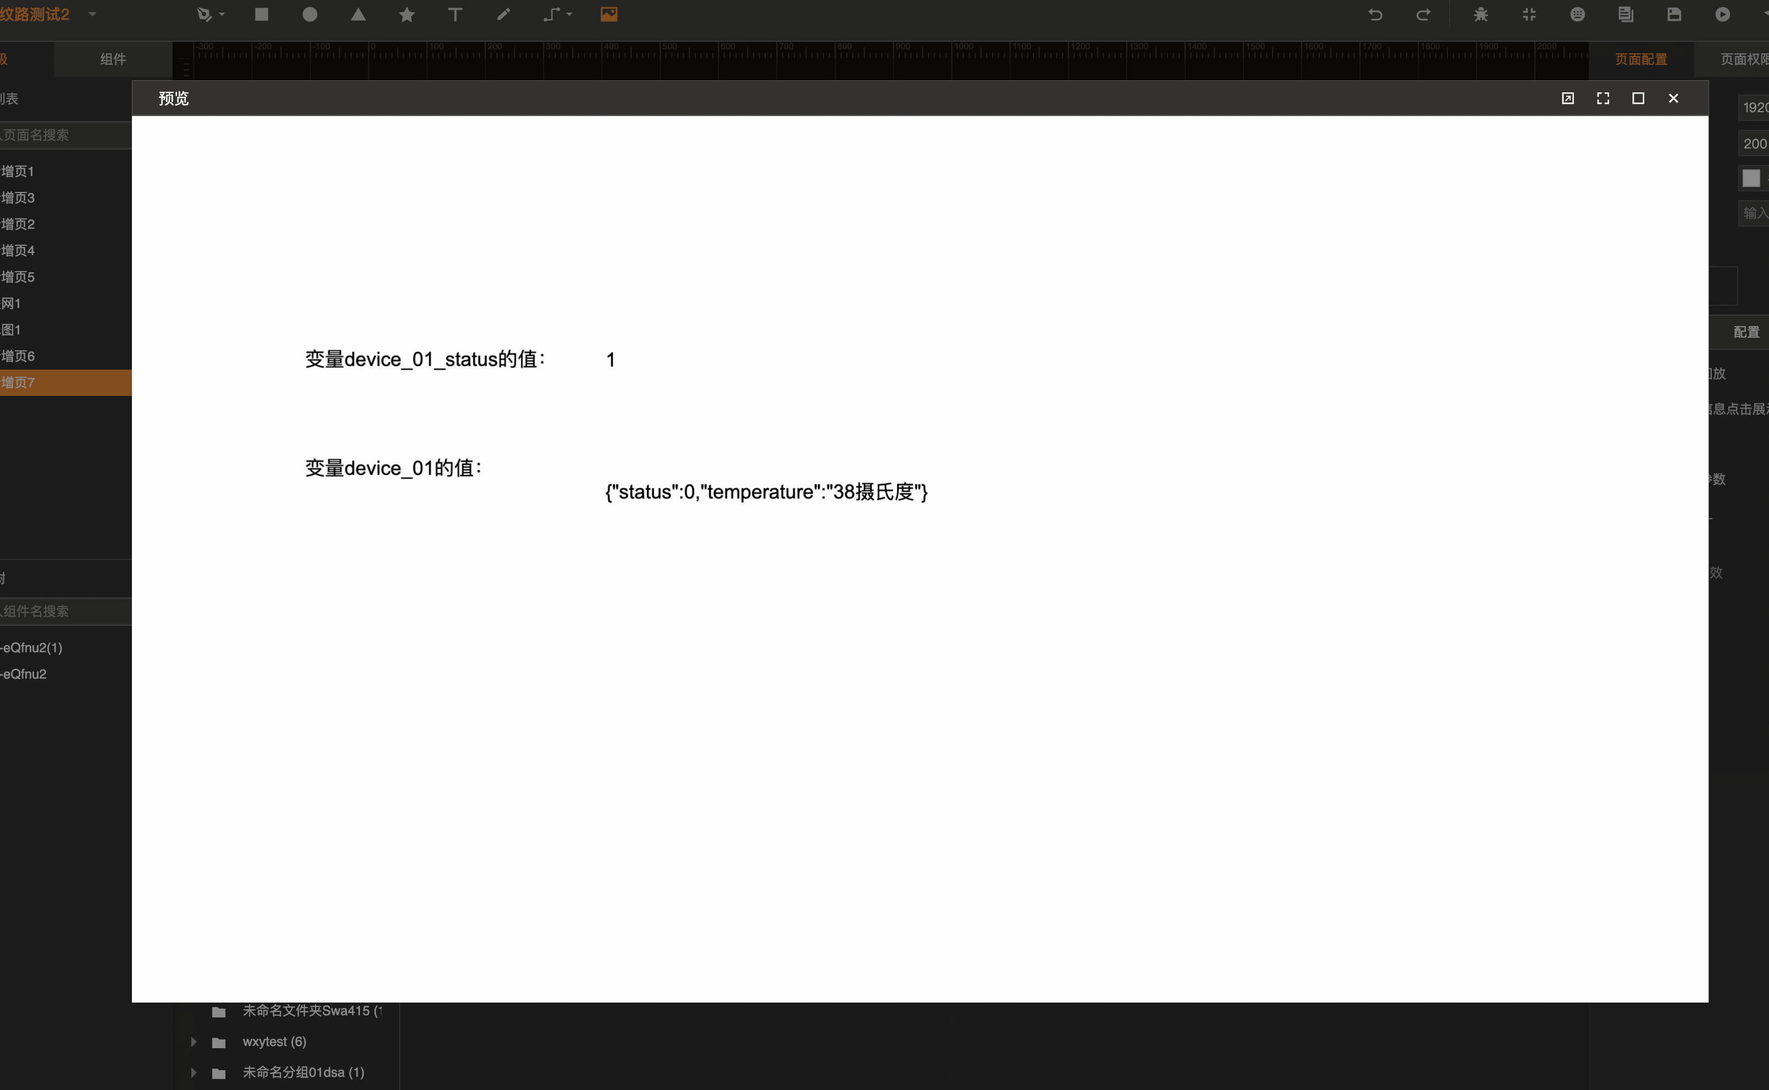Click the device_01_status value 1
The image size is (1769, 1090).
point(610,360)
